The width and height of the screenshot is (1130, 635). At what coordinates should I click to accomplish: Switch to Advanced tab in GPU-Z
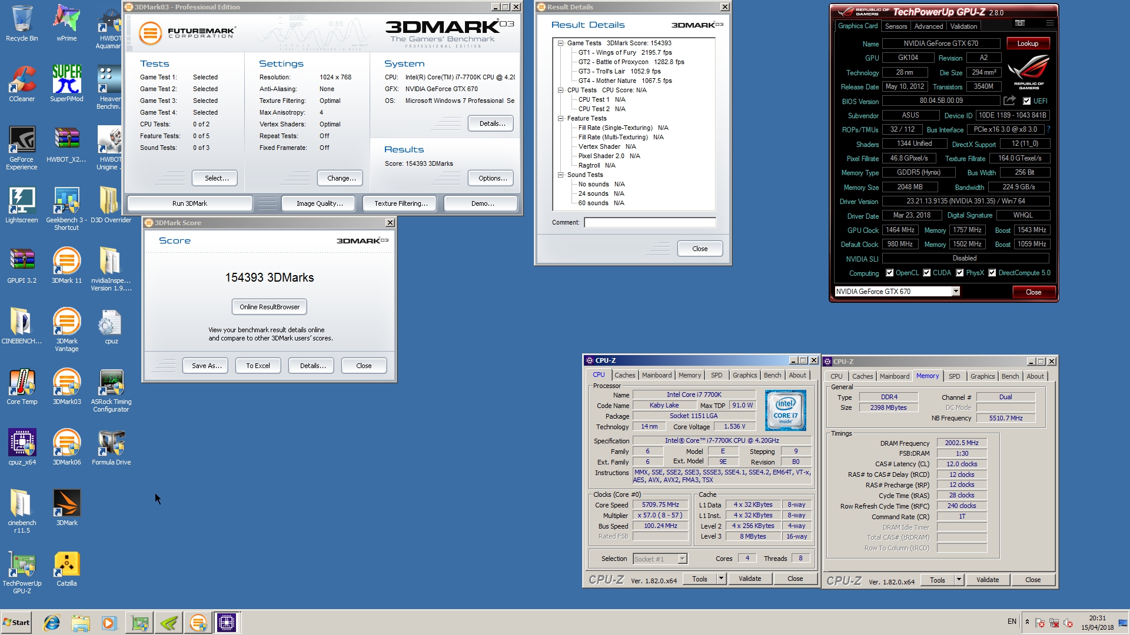pos(929,26)
